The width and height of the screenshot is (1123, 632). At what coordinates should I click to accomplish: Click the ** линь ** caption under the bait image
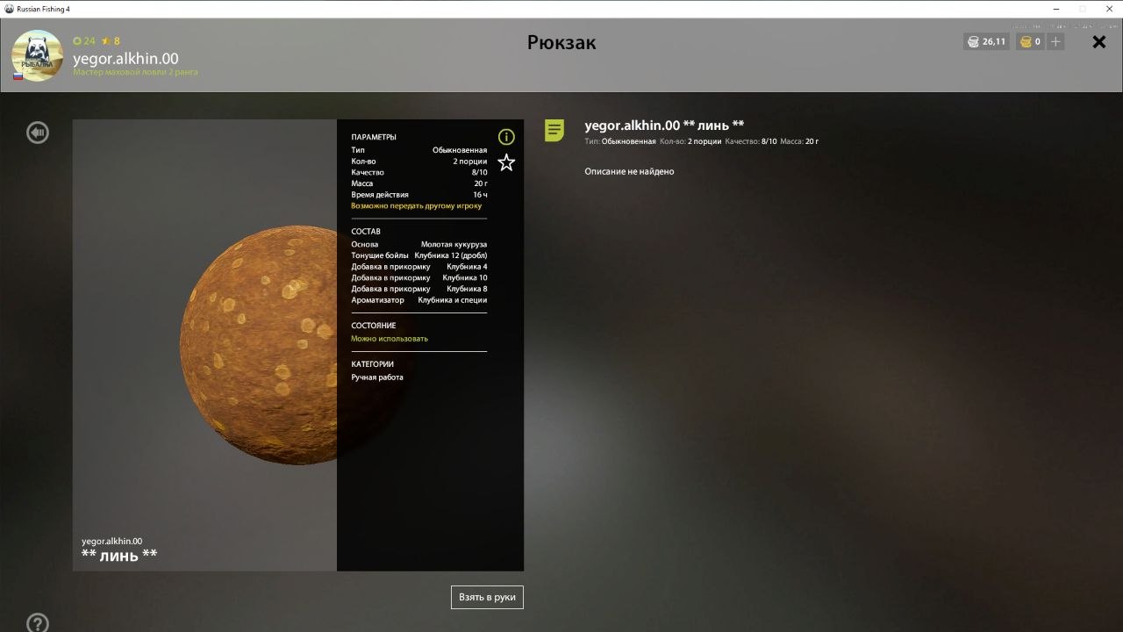click(119, 555)
